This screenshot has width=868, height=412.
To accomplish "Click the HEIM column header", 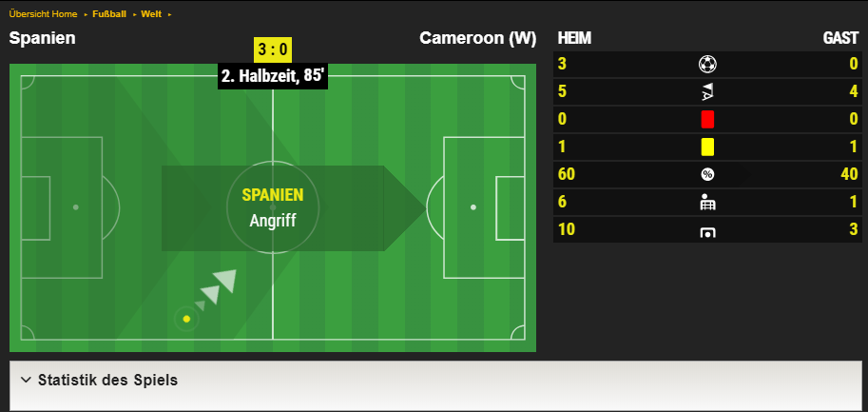I will (574, 38).
